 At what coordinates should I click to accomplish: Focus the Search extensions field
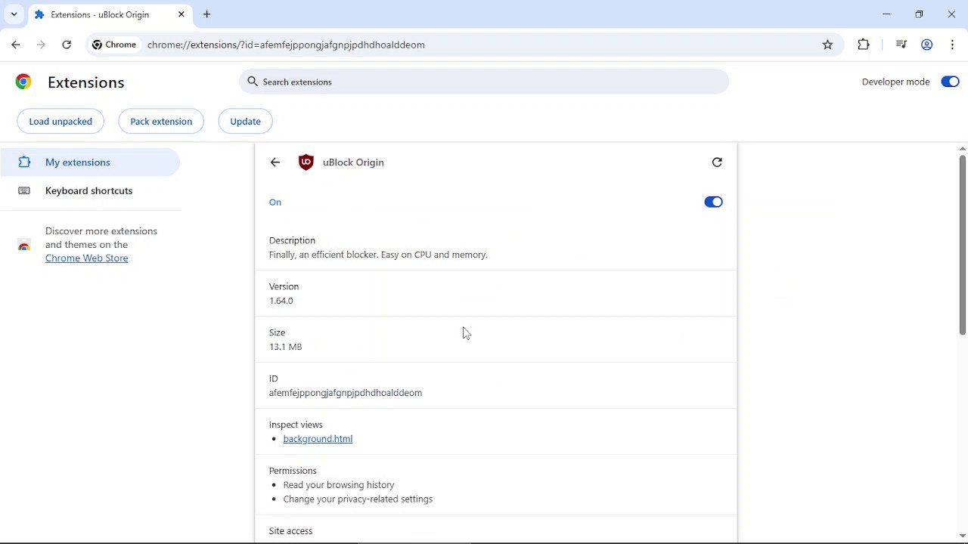click(x=484, y=82)
